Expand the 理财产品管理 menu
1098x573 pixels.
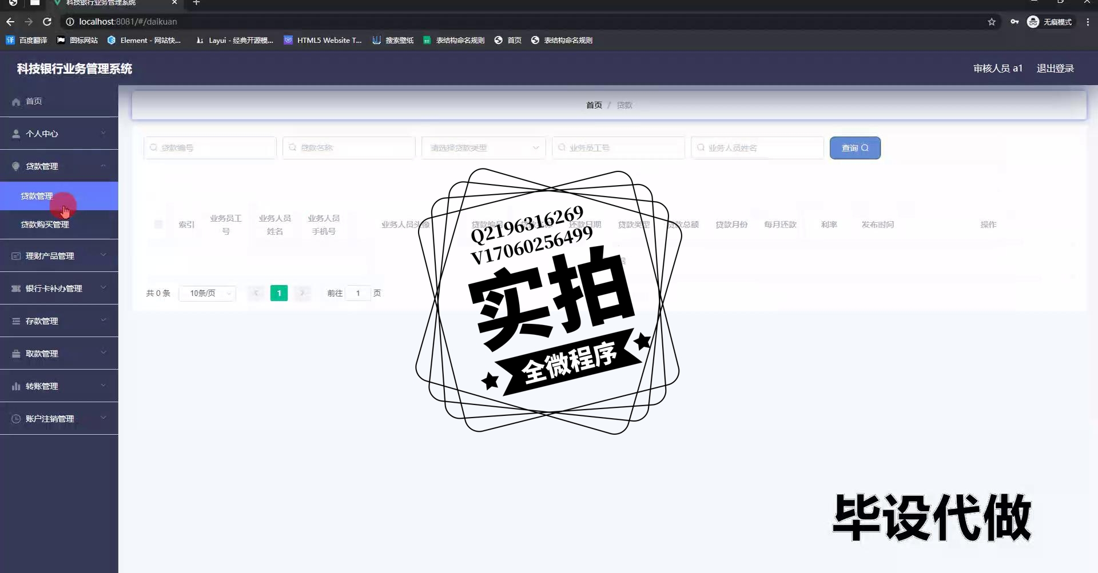[59, 256]
